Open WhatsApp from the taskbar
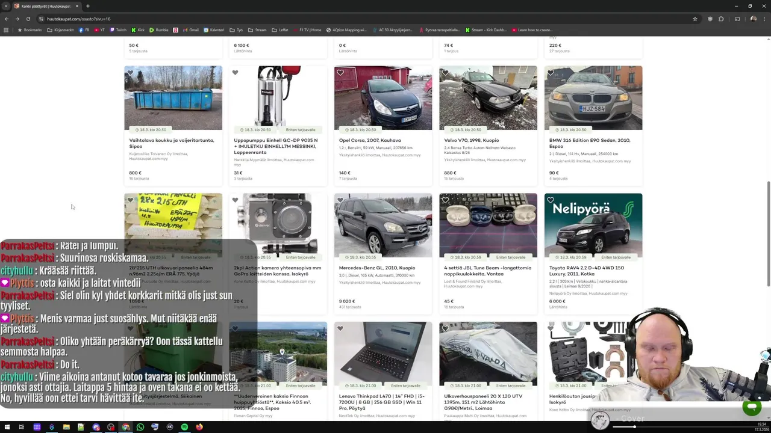This screenshot has height=433, width=771. pos(140,427)
